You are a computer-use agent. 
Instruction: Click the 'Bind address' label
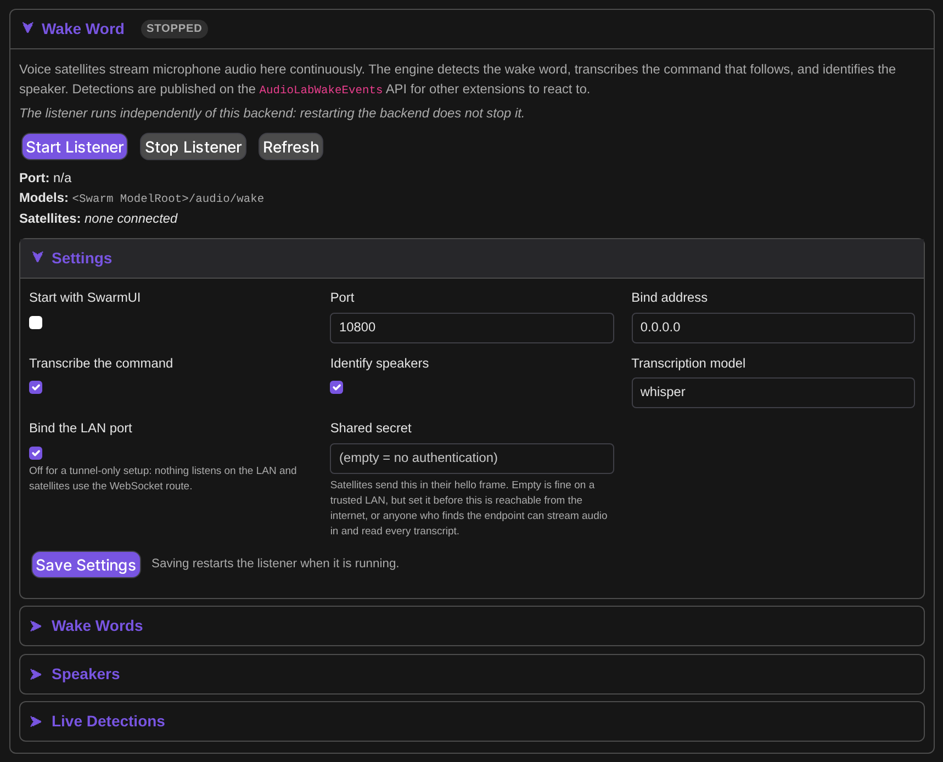669,297
